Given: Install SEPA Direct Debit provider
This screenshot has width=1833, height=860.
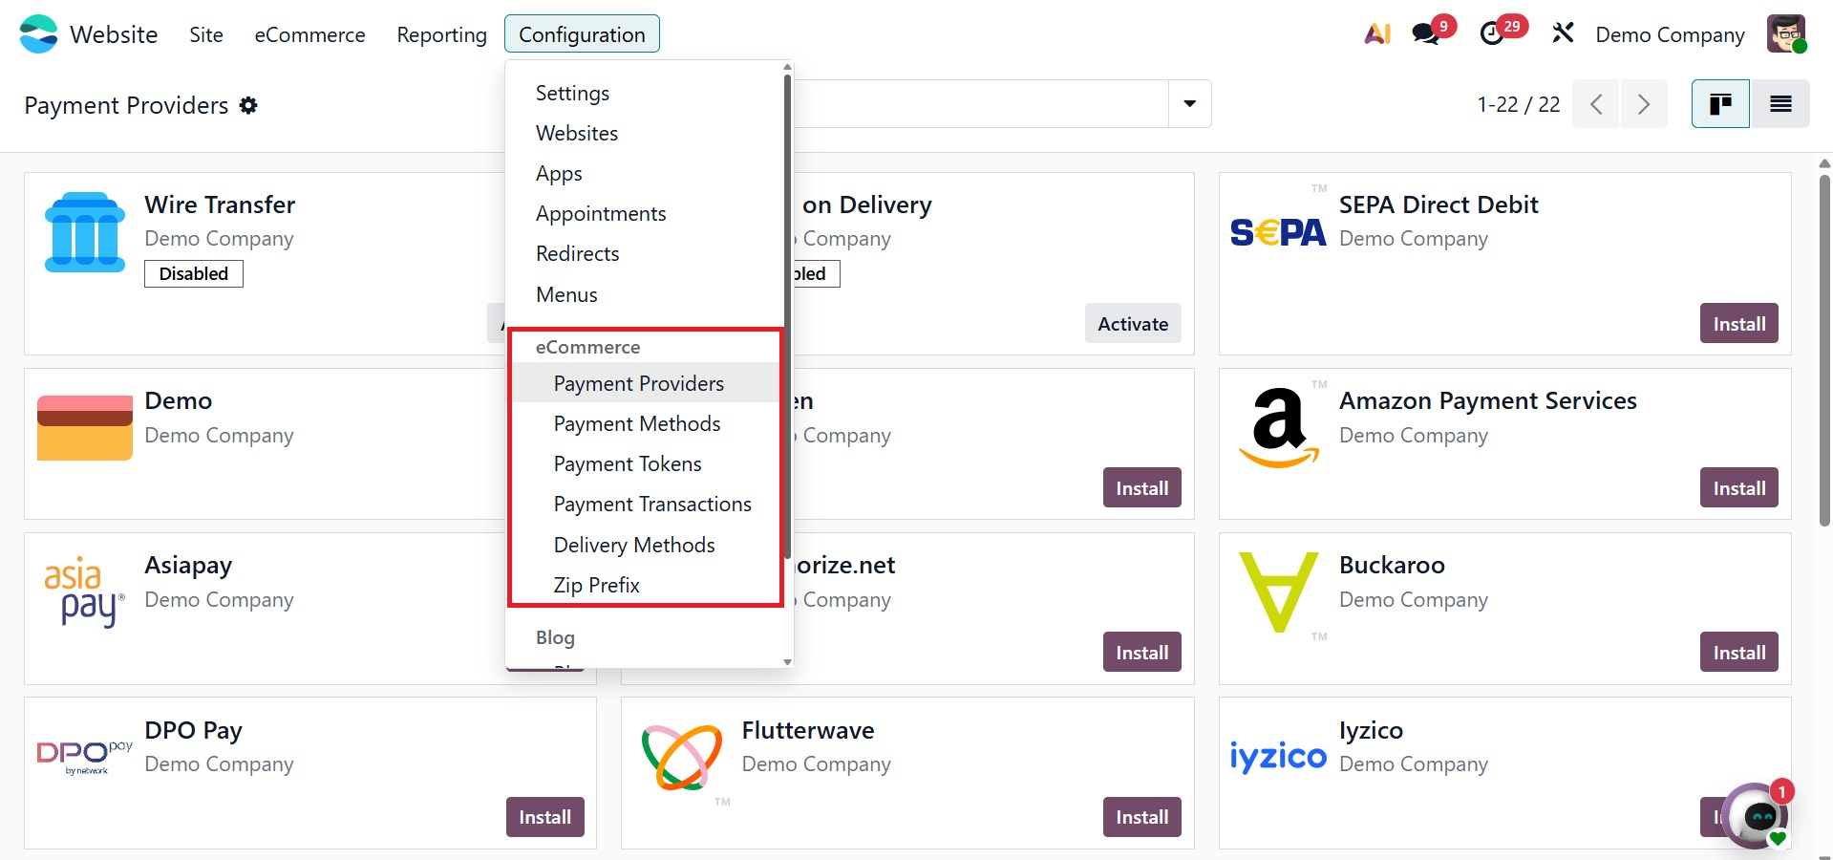Looking at the screenshot, I should [1738, 324].
